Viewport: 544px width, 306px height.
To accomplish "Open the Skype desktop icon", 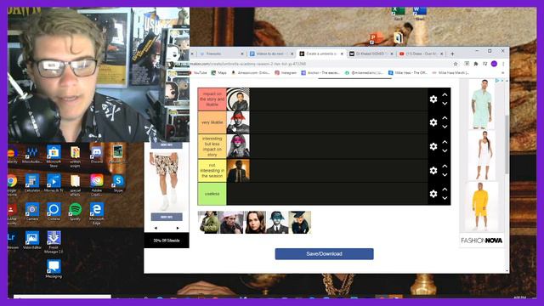I will coord(118,183).
